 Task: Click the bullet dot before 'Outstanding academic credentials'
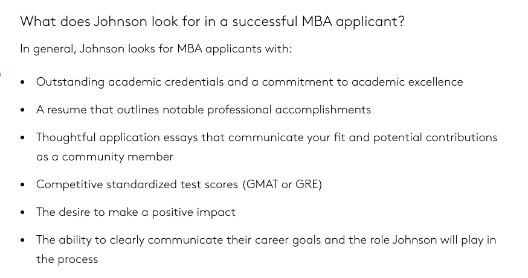click(x=22, y=83)
